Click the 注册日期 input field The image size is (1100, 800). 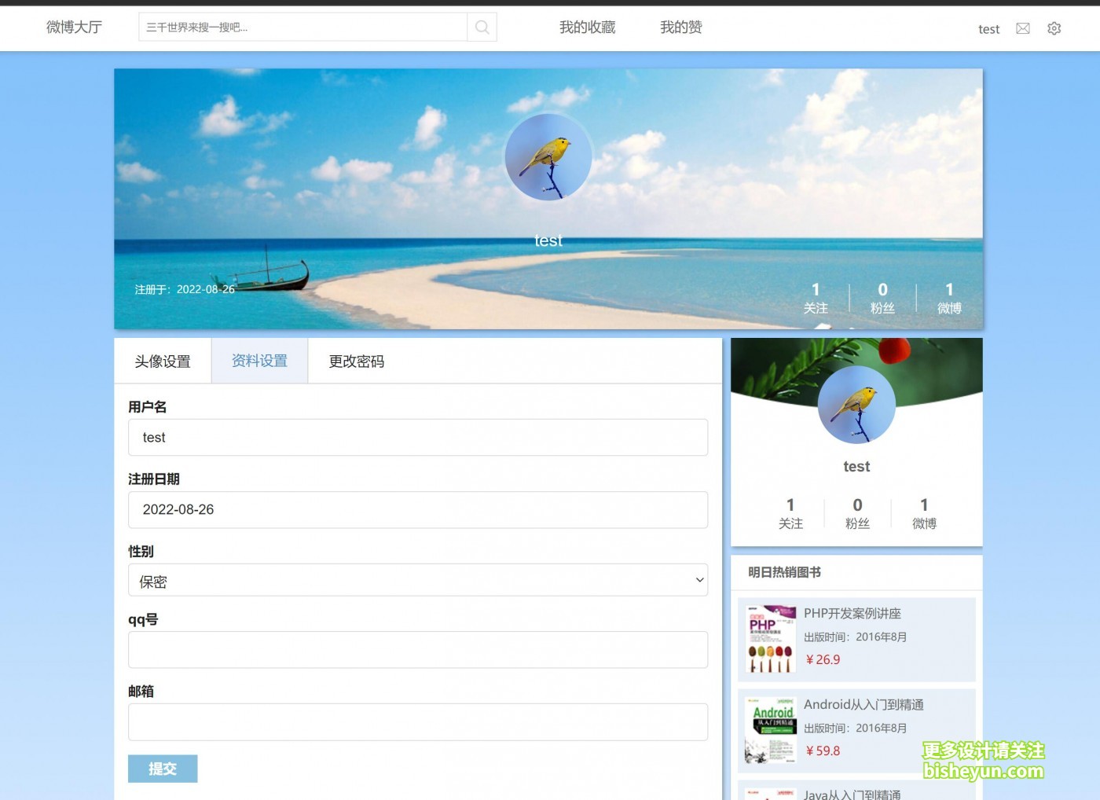tap(418, 510)
